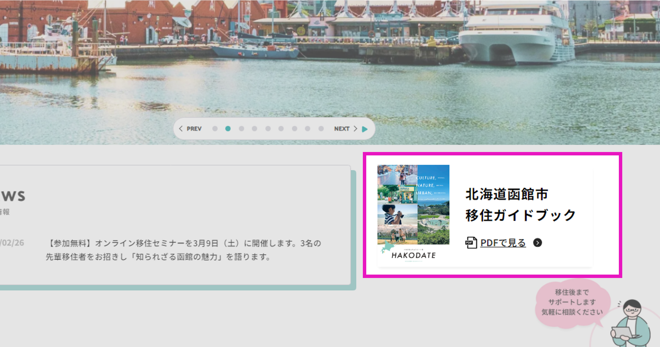This screenshot has width=660, height=347.
Task: Click the black circular arrow icon
Action: tap(537, 243)
